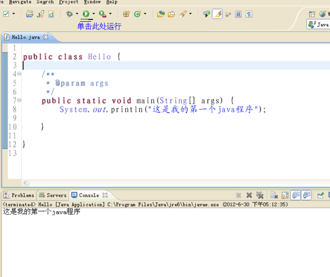
Task: Click the empty highlighted line 3 in editor
Action: click(x=176, y=65)
